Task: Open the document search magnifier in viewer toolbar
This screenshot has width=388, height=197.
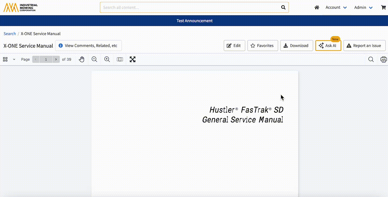Action: (371, 60)
